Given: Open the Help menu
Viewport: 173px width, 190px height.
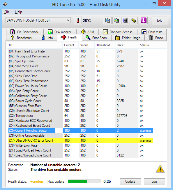Looking at the screenshot, I should tap(18, 12).
